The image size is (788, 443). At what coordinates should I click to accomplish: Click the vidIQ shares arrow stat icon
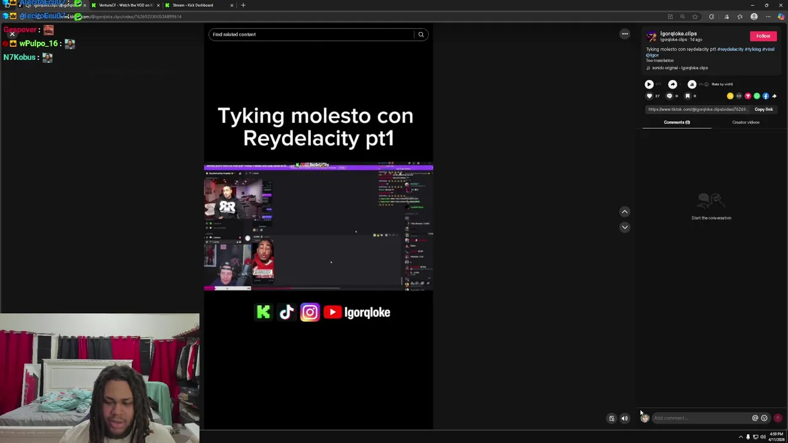pyautogui.click(x=672, y=84)
